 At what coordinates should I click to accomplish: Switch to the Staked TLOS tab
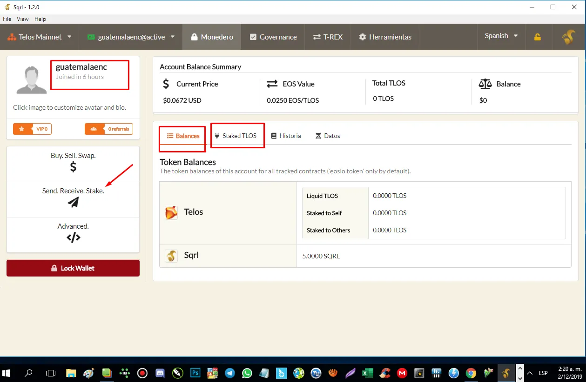click(x=236, y=136)
